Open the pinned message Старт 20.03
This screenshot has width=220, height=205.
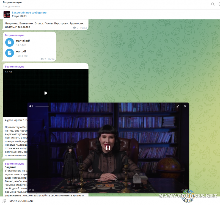click(29, 14)
